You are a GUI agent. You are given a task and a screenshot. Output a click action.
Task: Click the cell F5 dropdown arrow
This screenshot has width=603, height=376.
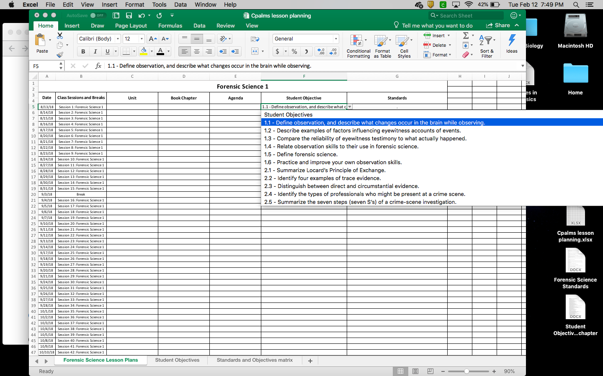click(350, 107)
